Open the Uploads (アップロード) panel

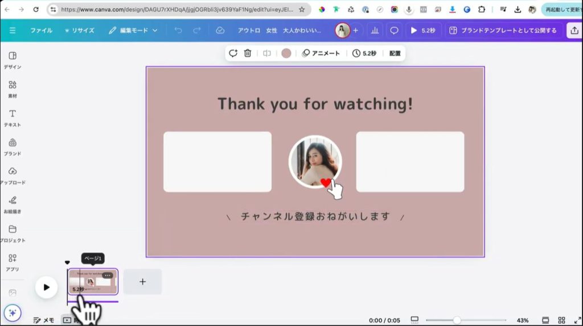tap(13, 175)
